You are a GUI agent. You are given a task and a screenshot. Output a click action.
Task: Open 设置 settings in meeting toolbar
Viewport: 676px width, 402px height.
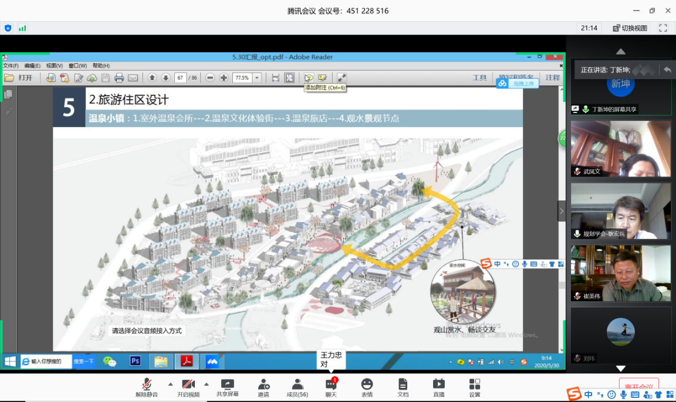pyautogui.click(x=474, y=384)
